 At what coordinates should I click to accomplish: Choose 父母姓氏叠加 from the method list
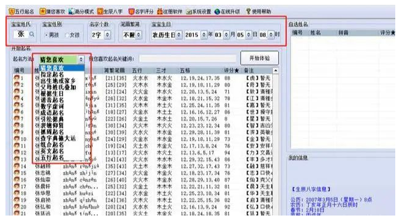62,87
